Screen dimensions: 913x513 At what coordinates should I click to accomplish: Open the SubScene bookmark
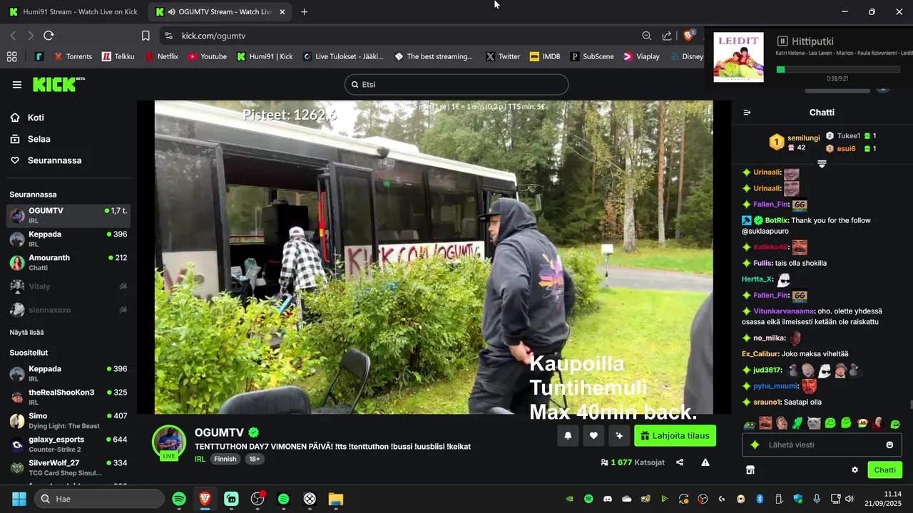(x=592, y=56)
